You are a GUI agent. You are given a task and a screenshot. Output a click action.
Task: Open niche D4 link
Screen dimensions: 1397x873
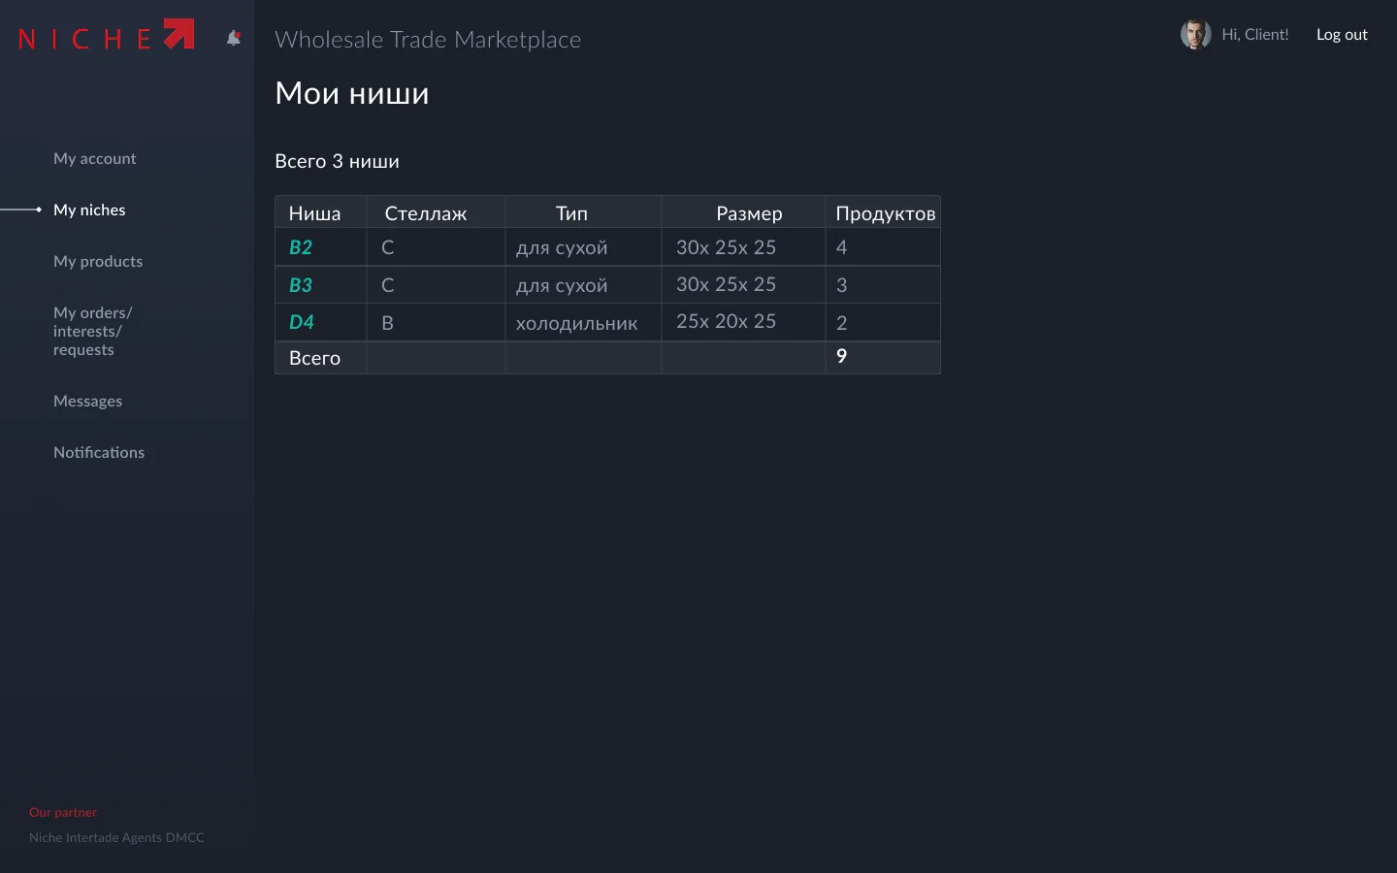pos(302,322)
